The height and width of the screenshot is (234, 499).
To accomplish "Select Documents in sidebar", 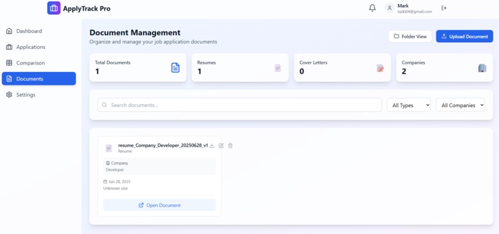I will [39, 79].
